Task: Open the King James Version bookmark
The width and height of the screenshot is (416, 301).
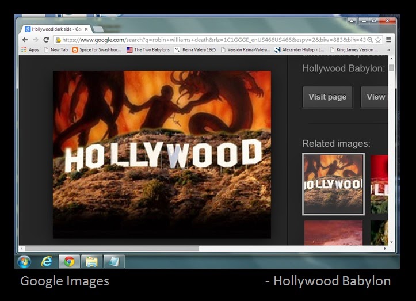Action: [x=354, y=49]
